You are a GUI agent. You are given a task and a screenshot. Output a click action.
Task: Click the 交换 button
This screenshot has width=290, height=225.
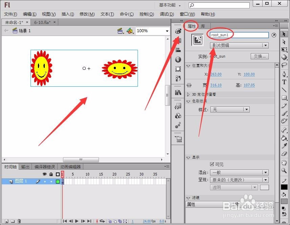tap(260, 56)
